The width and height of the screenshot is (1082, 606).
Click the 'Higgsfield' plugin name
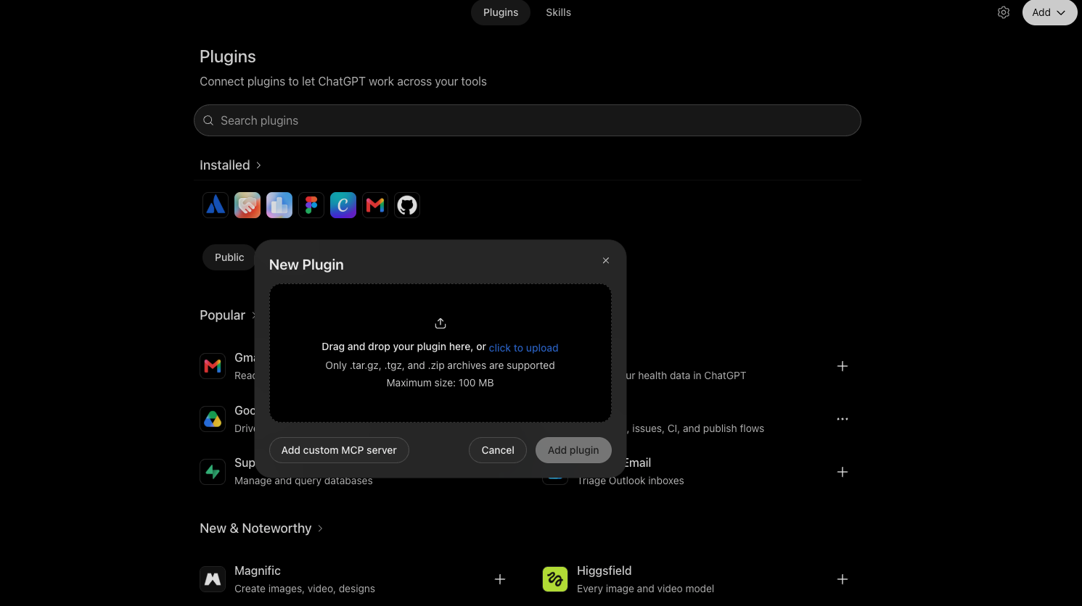pos(604,570)
